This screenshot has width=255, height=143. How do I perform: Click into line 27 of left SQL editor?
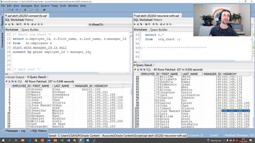click(x=71, y=56)
